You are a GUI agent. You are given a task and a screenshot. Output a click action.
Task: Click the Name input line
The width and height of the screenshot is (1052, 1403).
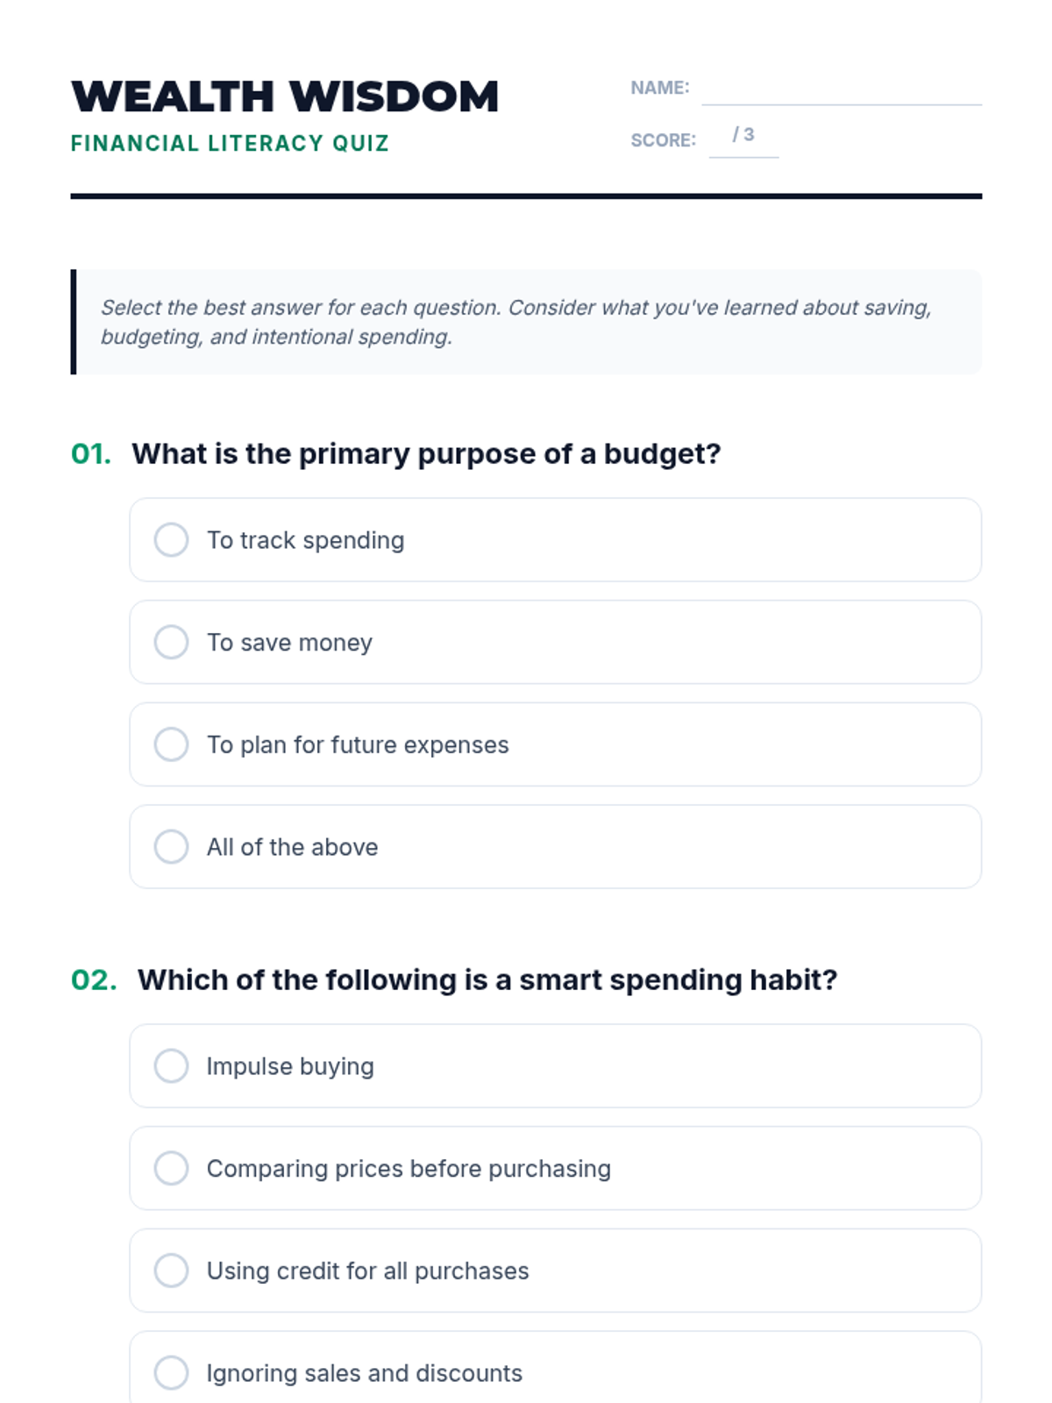click(842, 89)
